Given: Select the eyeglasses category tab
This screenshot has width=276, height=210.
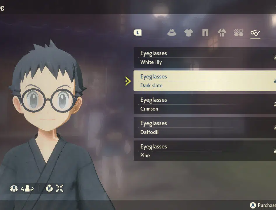Looking at the screenshot, I should [255, 33].
